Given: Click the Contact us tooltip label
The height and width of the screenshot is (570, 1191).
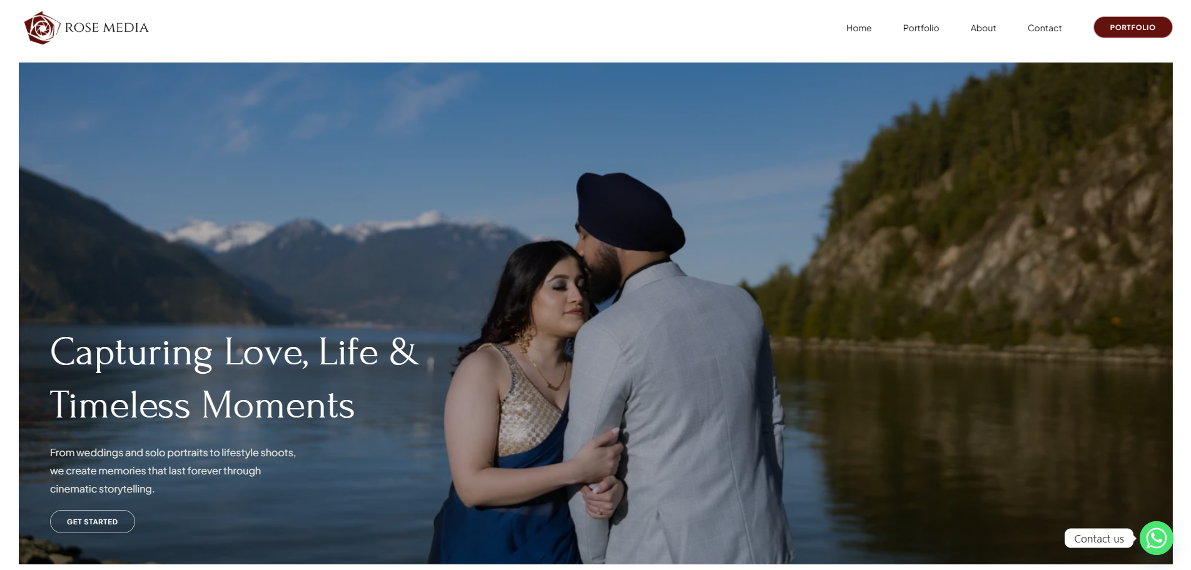Looking at the screenshot, I should pyautogui.click(x=1099, y=539).
